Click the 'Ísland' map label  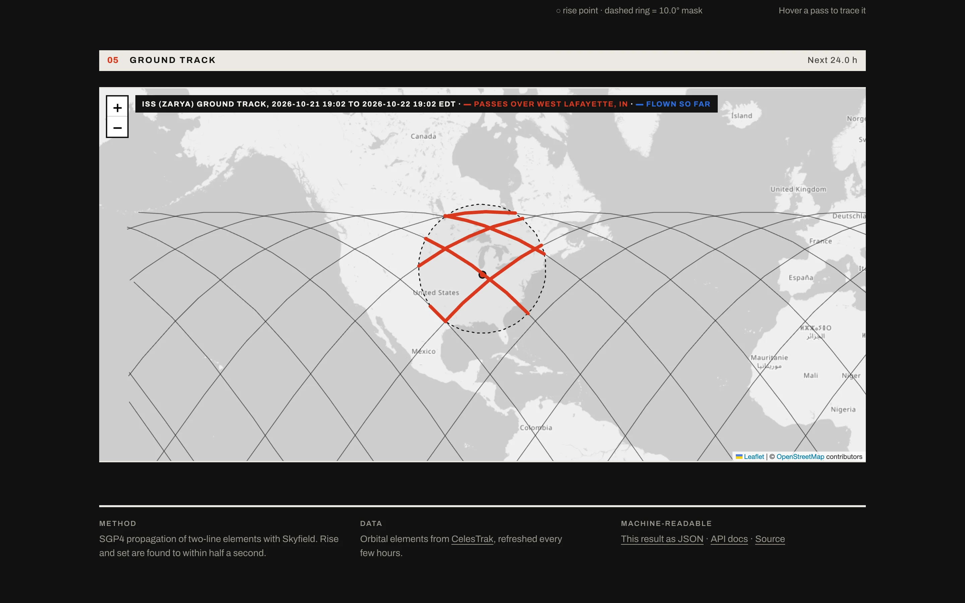pyautogui.click(x=741, y=116)
